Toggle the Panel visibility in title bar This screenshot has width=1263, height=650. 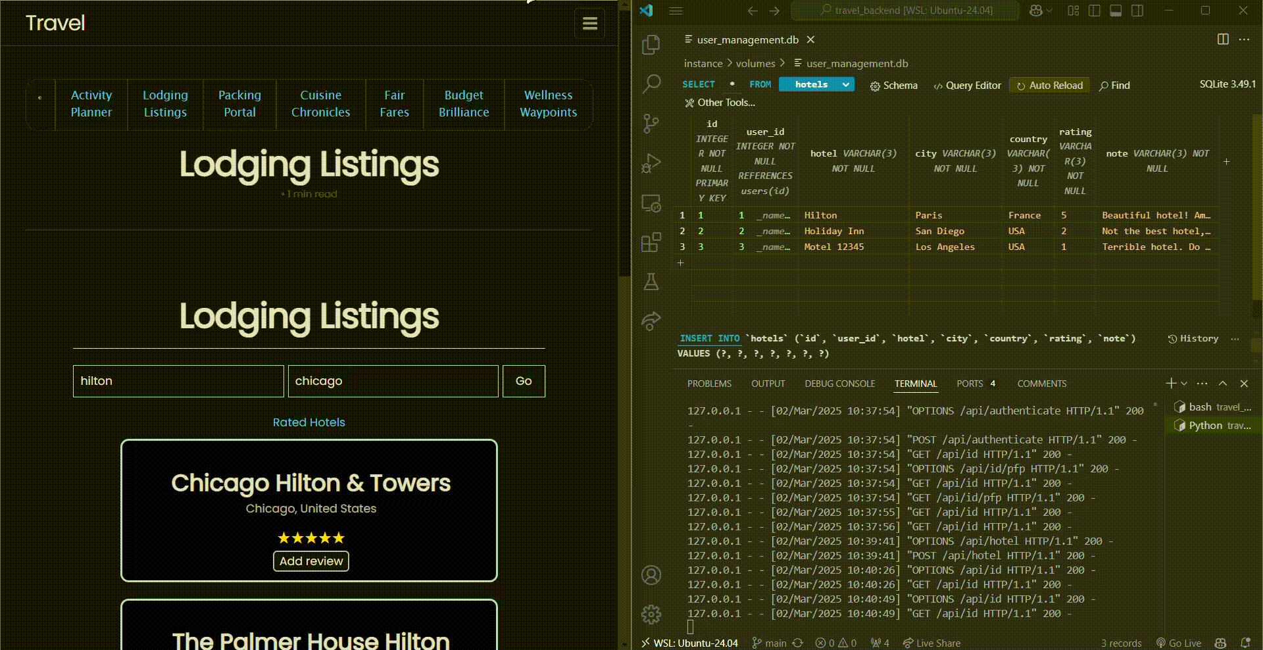[x=1116, y=11]
